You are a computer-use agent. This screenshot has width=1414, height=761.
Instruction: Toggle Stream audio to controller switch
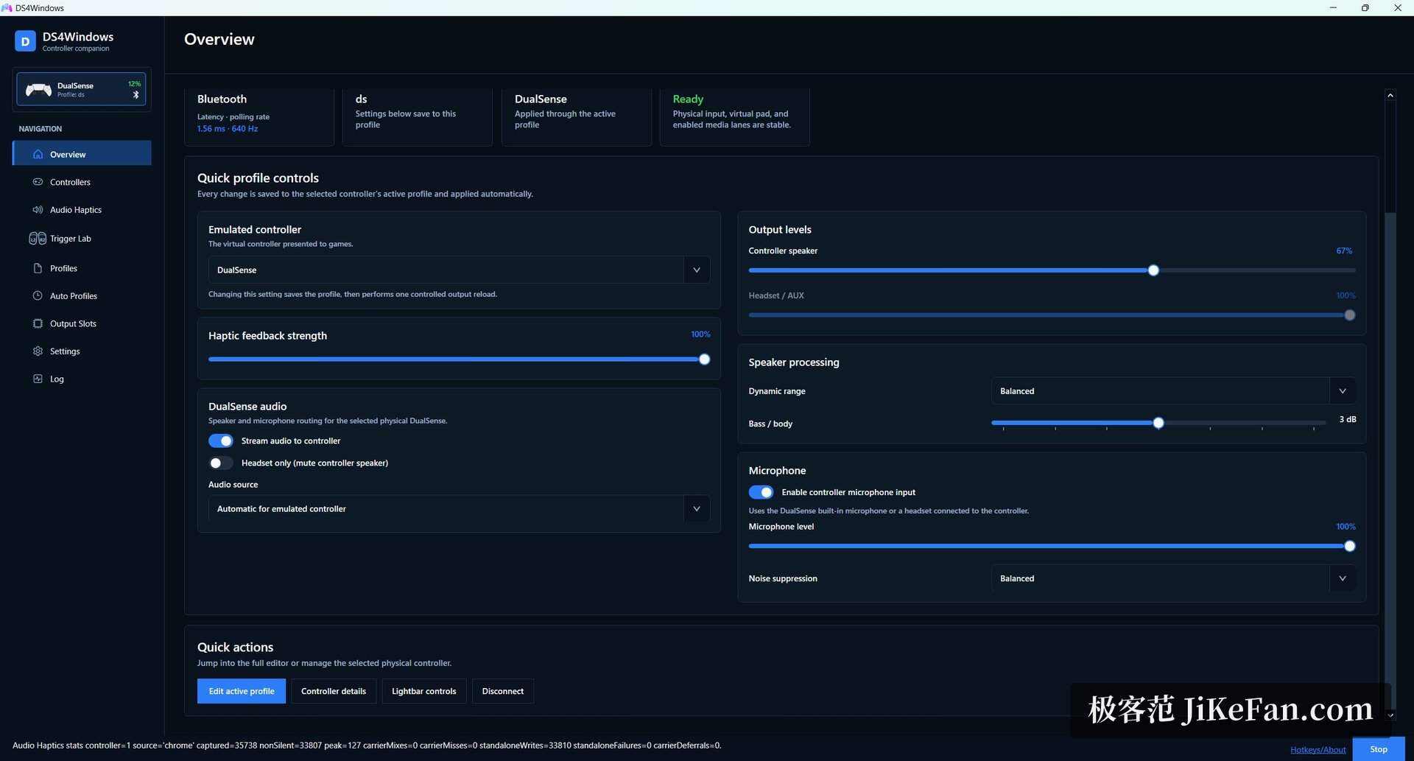[x=220, y=441]
